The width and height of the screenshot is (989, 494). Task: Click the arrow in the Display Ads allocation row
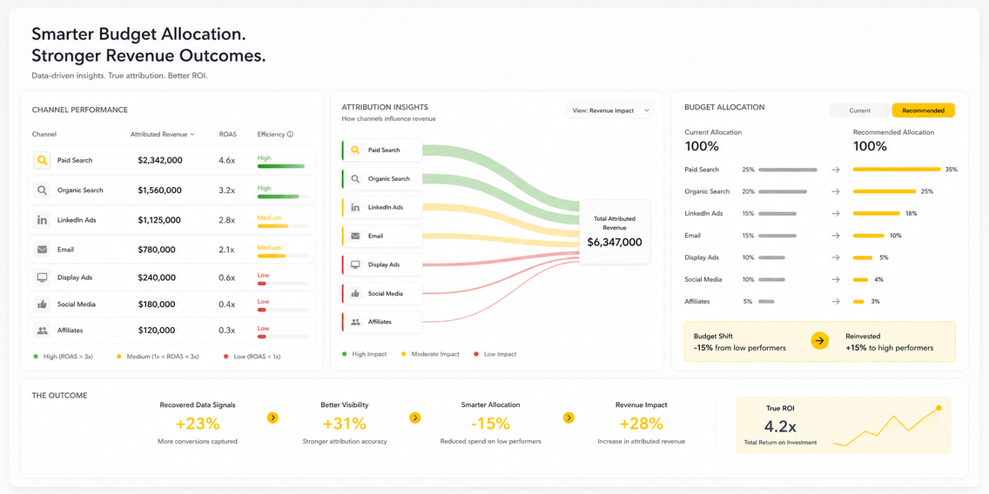point(836,257)
